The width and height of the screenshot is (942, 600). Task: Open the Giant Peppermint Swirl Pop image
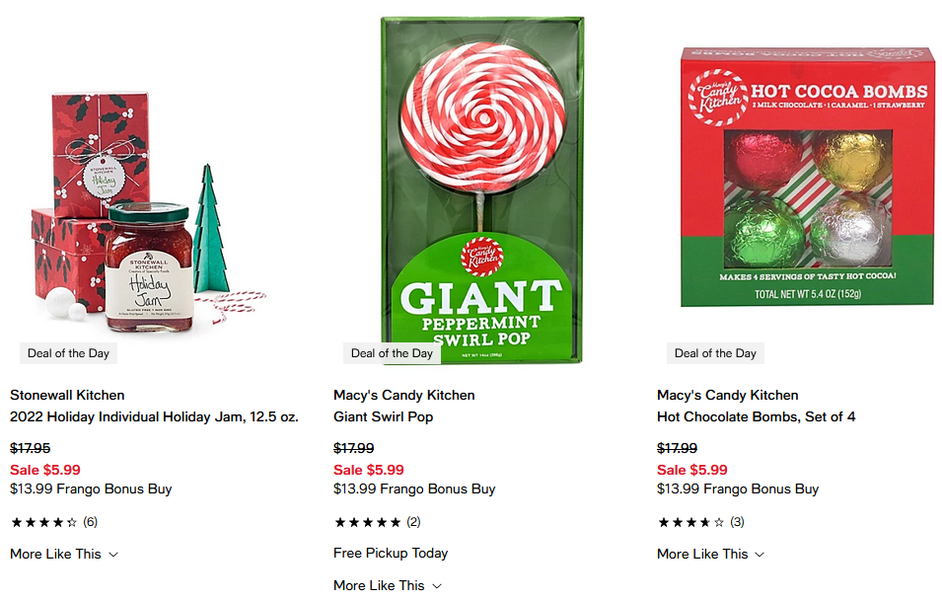click(482, 190)
